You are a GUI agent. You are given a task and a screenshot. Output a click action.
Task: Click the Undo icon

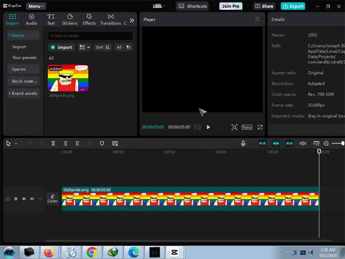coord(29,144)
